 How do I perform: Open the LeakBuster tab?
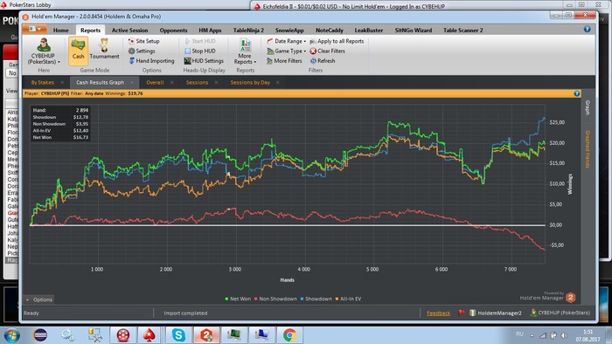coord(369,30)
